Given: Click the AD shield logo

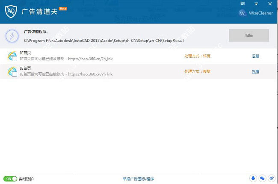Looking at the screenshot, I should 11,11.
